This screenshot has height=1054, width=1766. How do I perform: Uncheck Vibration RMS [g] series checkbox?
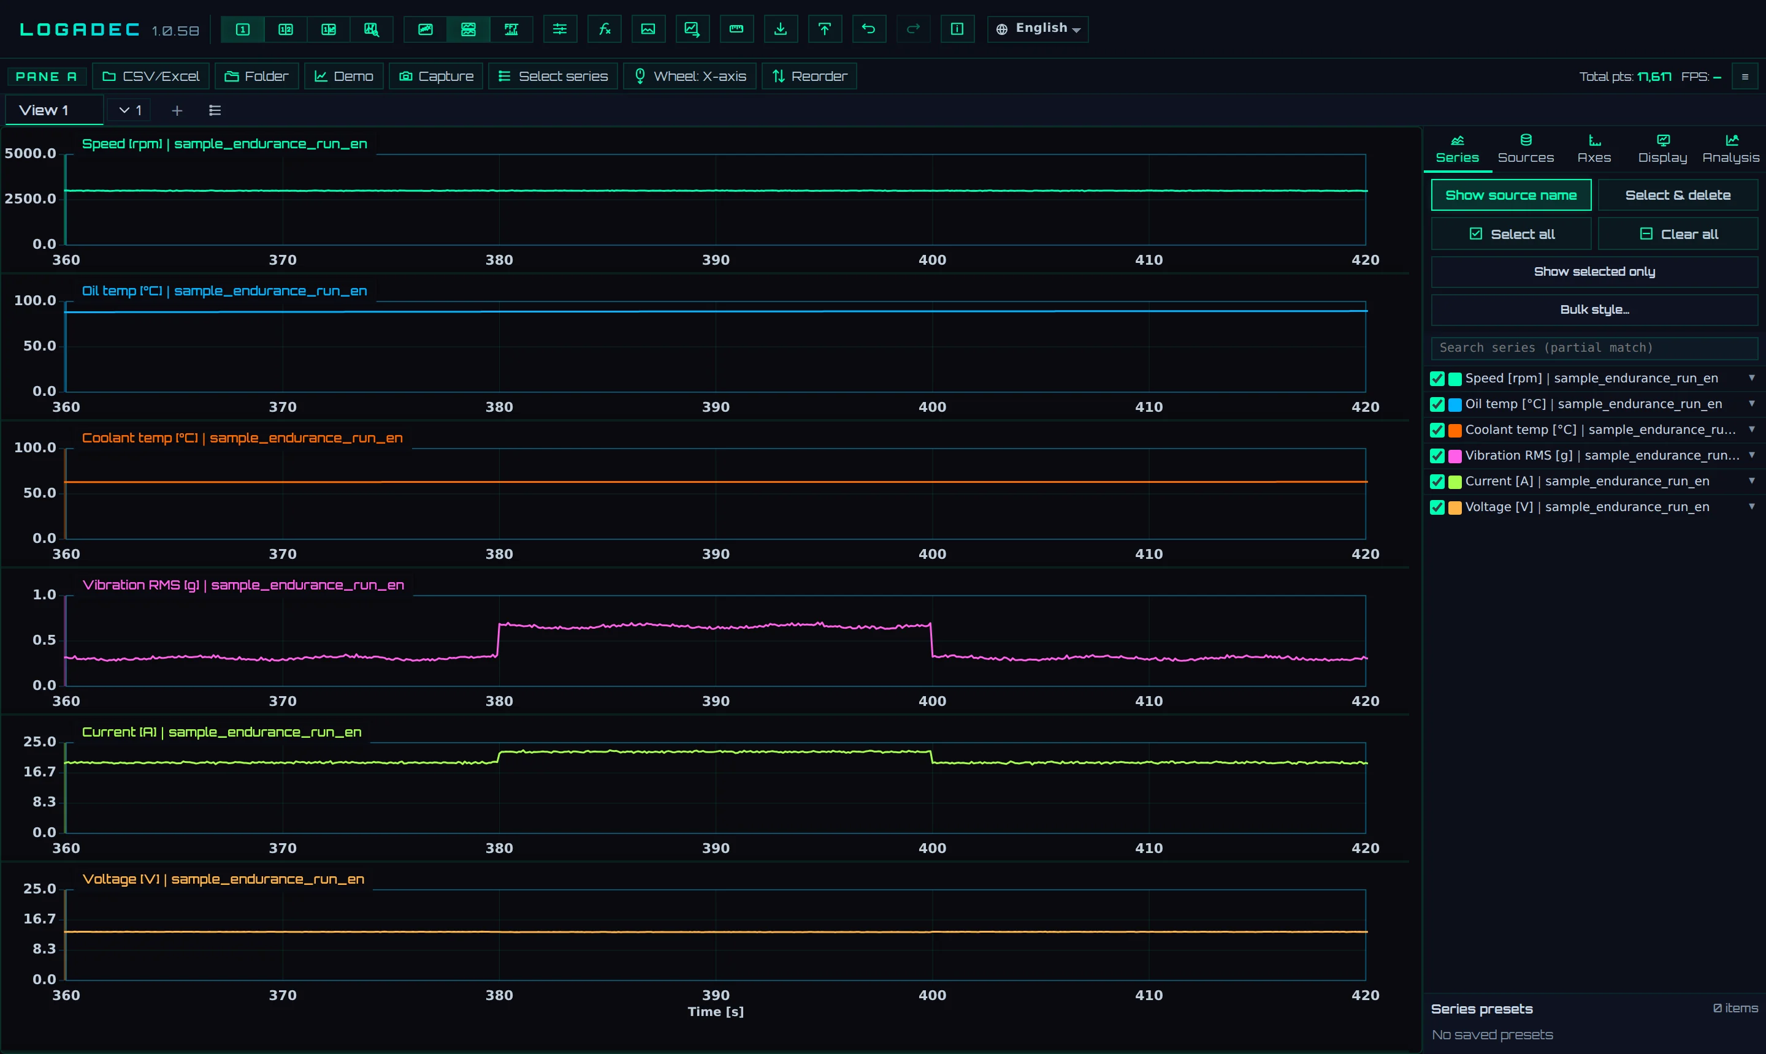click(1437, 455)
